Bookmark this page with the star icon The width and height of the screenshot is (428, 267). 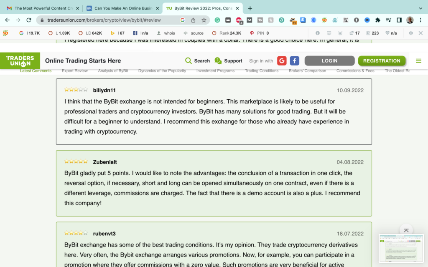204,20
